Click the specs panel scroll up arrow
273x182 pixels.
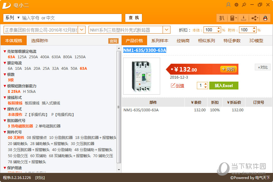pos(119,48)
